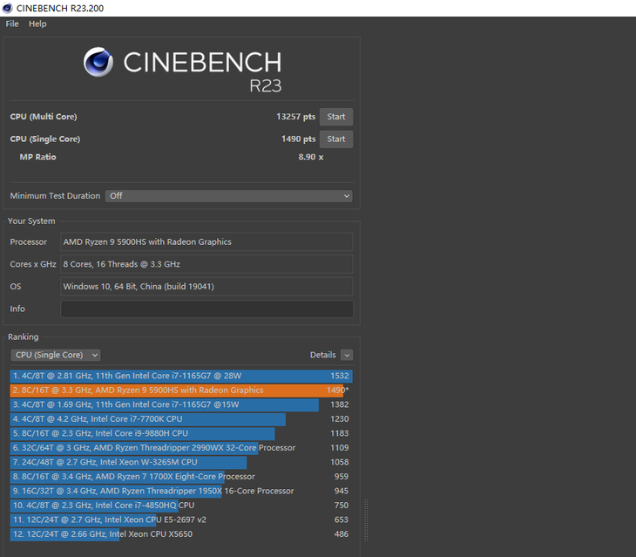Start the CPU Single Core test
Screen dimensions: 636x557
click(335, 139)
